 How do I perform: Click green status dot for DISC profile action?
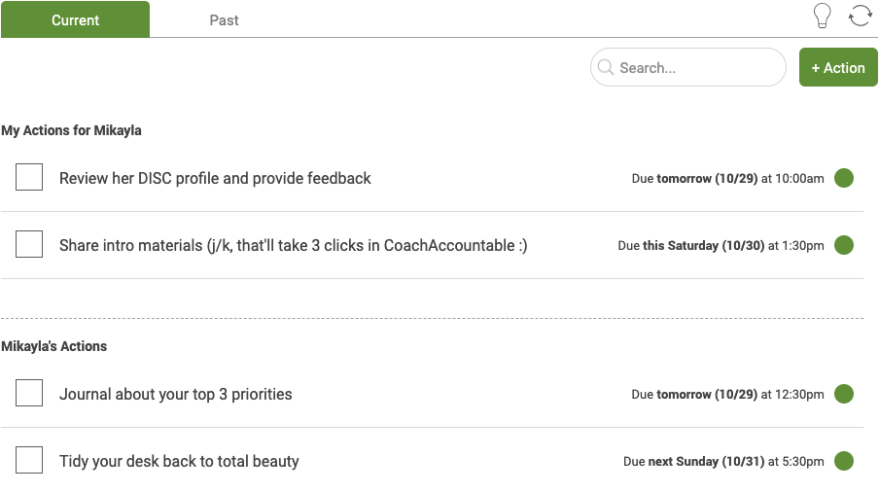[844, 178]
